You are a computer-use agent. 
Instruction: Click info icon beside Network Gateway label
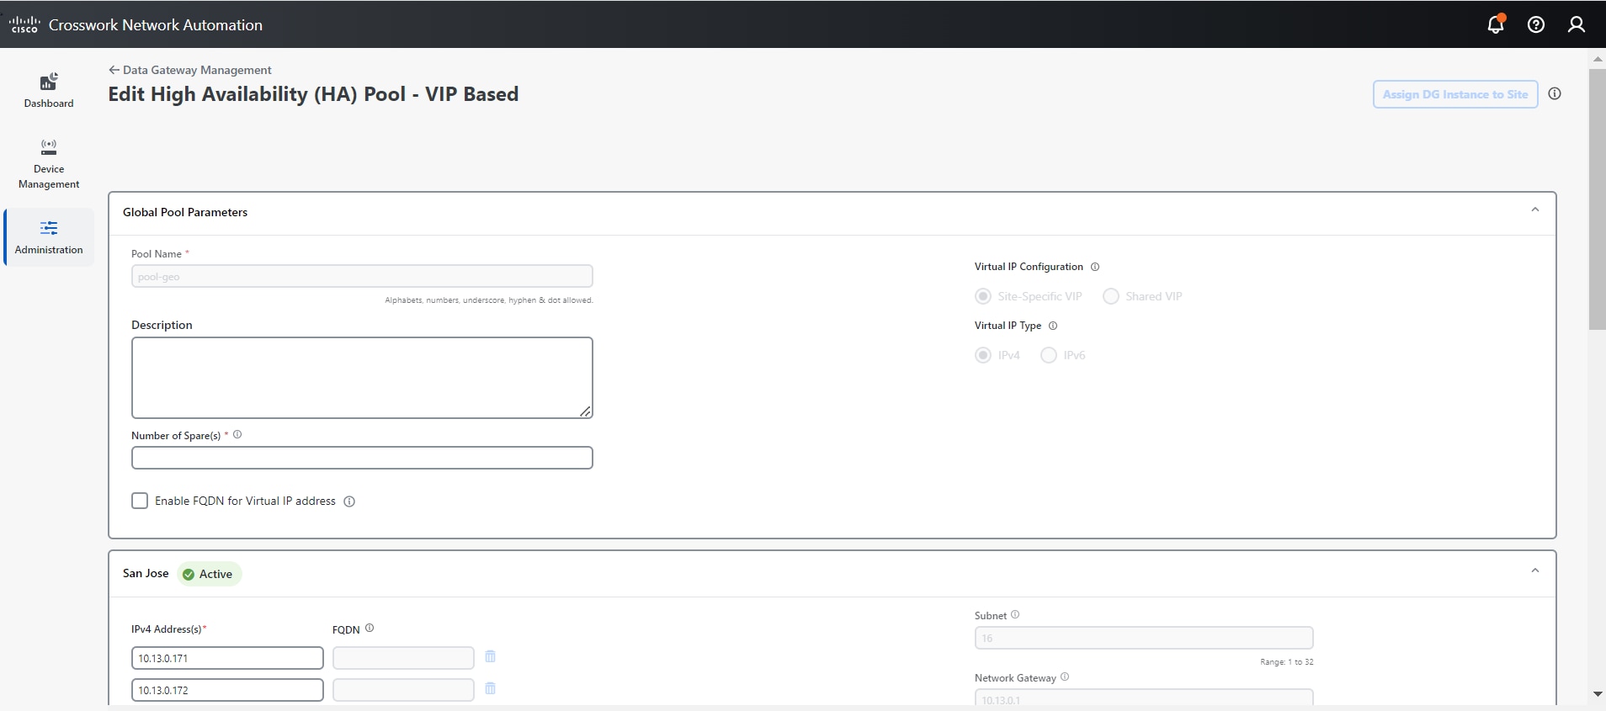pyautogui.click(x=1065, y=677)
